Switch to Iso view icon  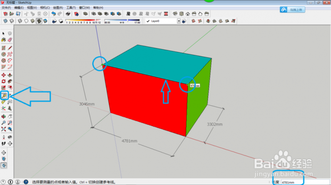[x=175, y=14]
